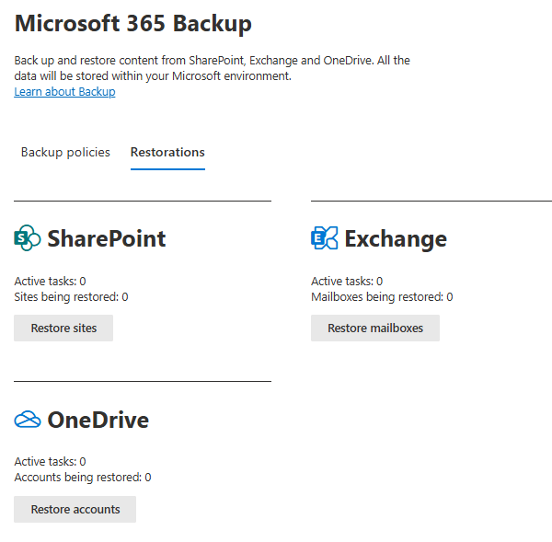Click the SharePoint section heading

(106, 239)
